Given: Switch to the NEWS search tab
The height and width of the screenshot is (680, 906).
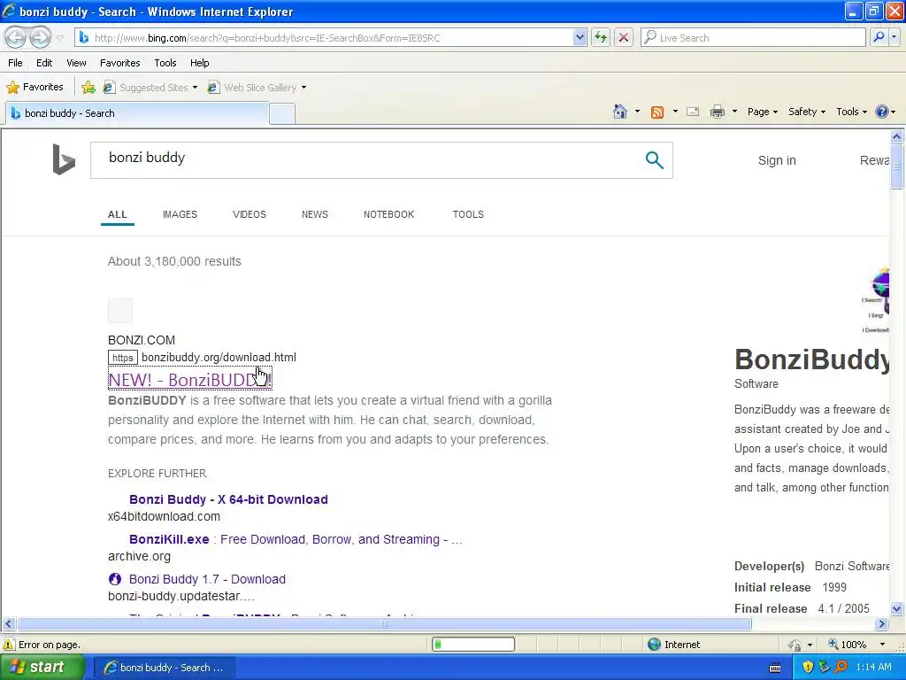Looking at the screenshot, I should (314, 214).
